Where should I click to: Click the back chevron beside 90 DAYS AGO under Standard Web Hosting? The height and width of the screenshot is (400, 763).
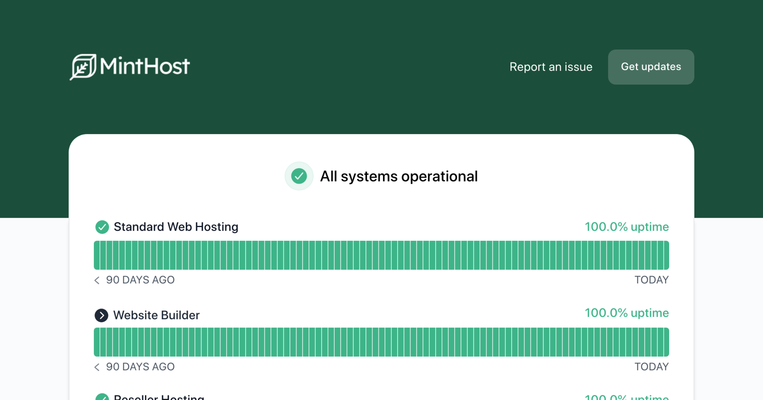[97, 280]
